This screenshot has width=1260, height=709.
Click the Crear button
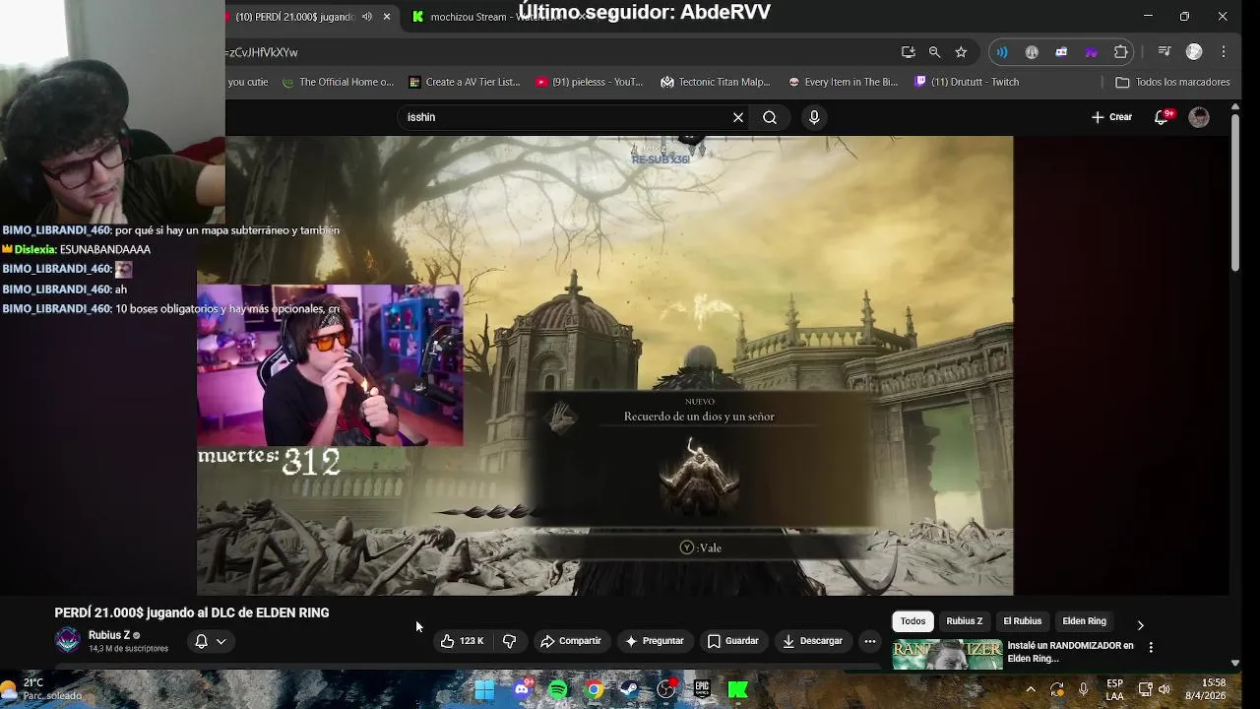(1112, 117)
